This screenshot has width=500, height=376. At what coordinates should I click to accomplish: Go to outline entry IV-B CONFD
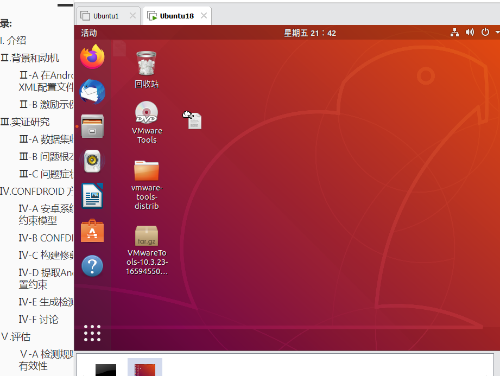46,238
